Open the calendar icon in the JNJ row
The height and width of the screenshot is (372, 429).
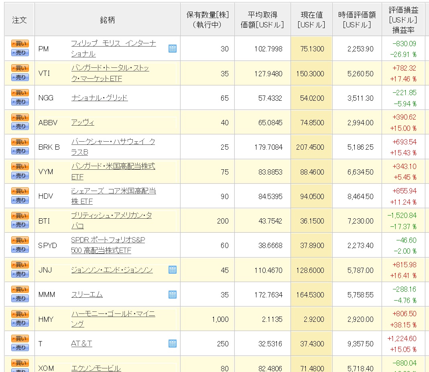click(x=173, y=270)
